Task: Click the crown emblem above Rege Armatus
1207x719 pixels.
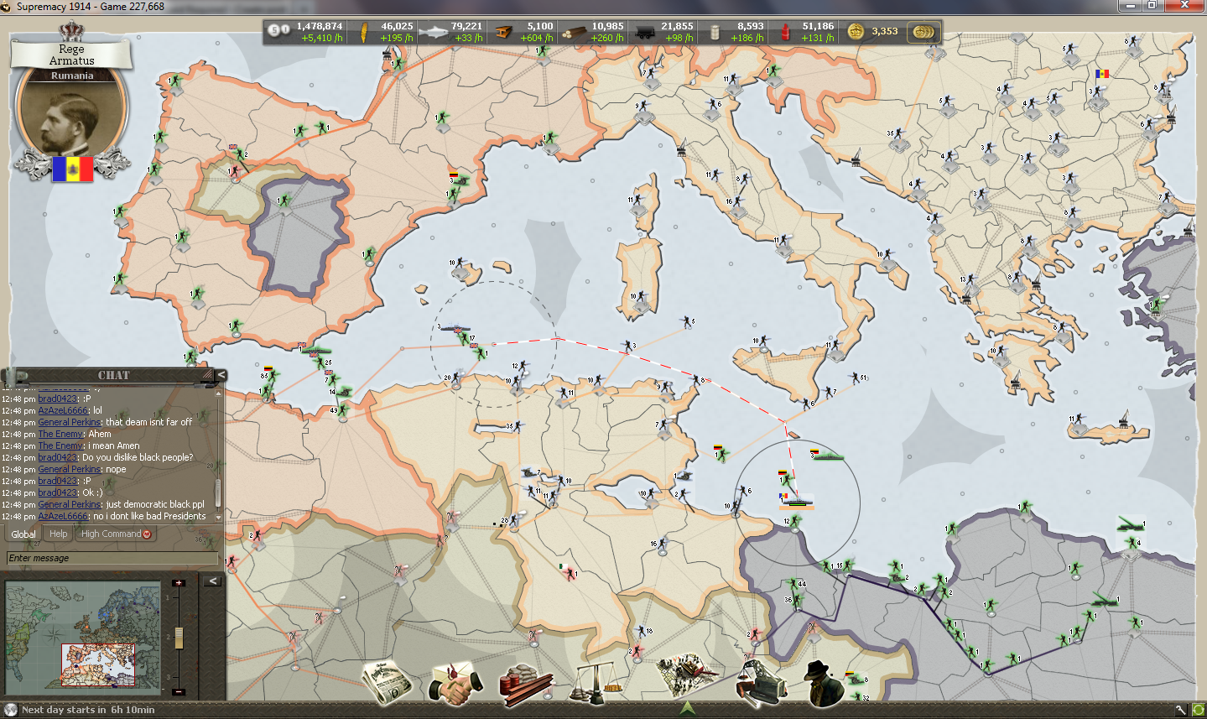Action: tap(71, 32)
